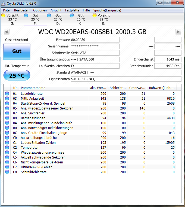Select raw value 16 of Ausschaltungsabbrüche

coord(173,138)
